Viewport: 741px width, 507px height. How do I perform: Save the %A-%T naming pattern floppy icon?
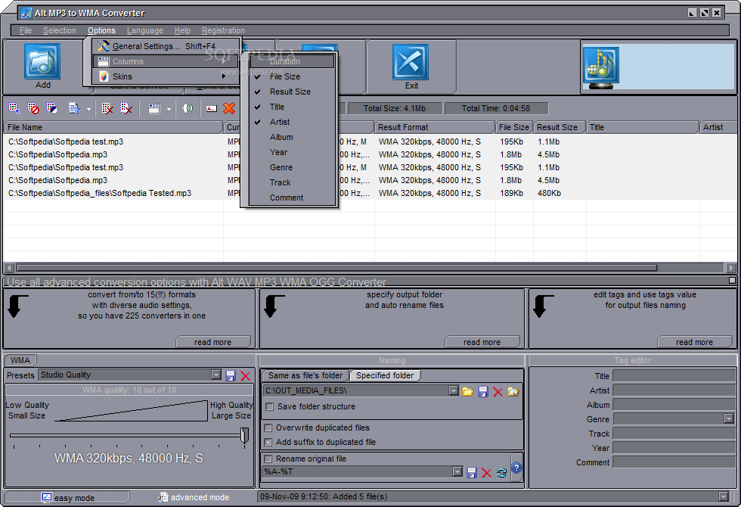[x=471, y=472]
